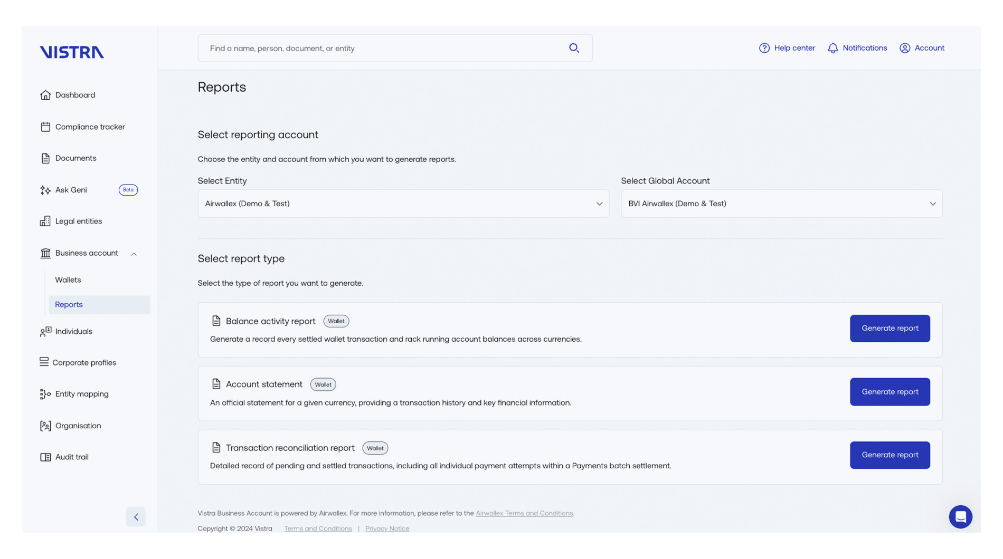Click the Account statement title
The height and width of the screenshot is (559, 1003).
coord(264,384)
